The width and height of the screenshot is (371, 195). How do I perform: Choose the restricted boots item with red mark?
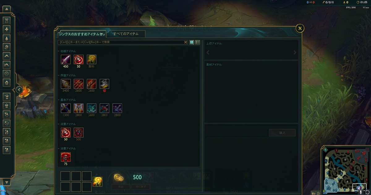[104, 84]
